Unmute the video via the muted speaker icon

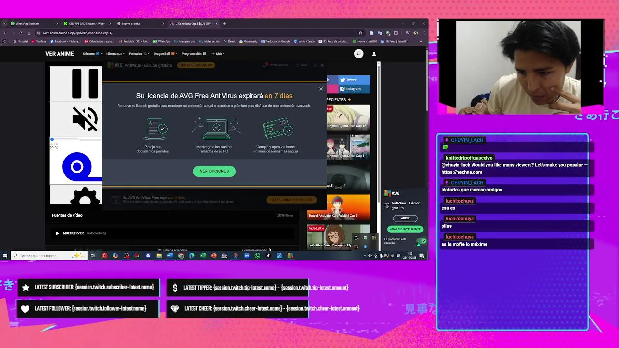(85, 119)
